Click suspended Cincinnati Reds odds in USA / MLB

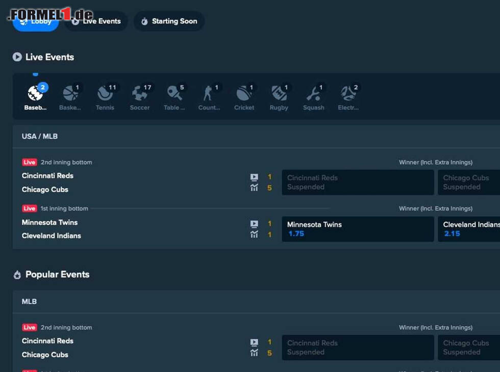coord(358,182)
